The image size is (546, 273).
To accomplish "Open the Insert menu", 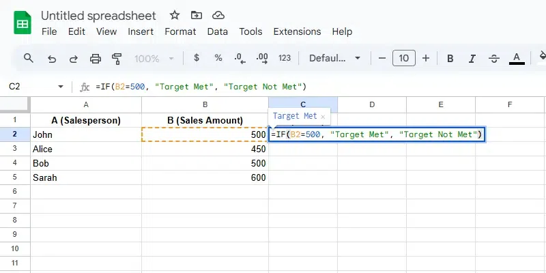I will pyautogui.click(x=141, y=31).
